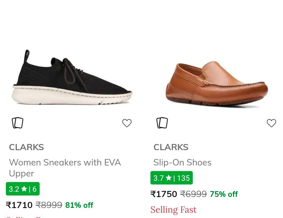Viewport: 283px width, 218px height.
Task: Click the Selling Fast tag under slip-ons
Action: click(x=173, y=210)
